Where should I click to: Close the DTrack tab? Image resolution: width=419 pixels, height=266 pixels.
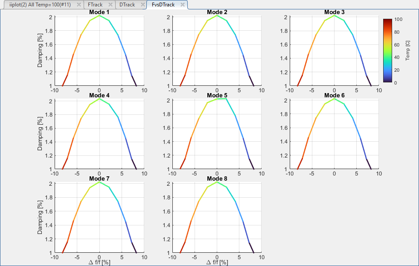click(143, 5)
